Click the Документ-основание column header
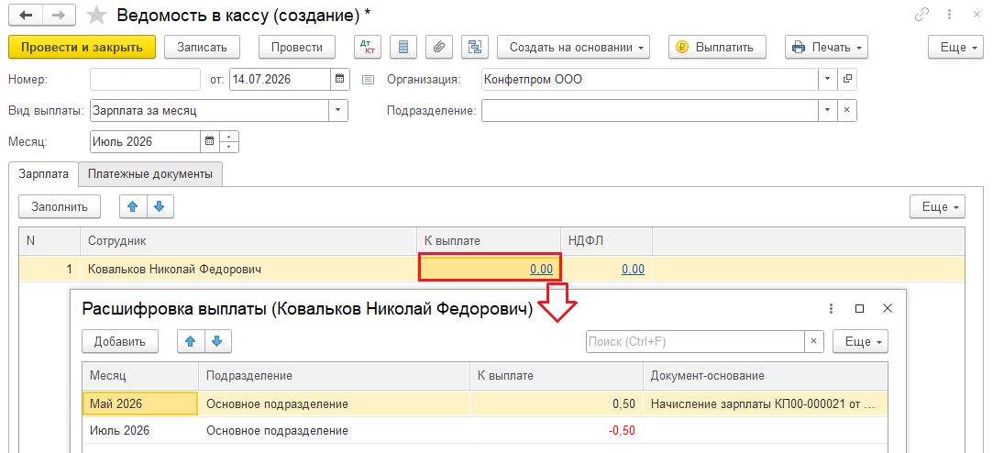Screen dimensions: 993x453 point(765,376)
